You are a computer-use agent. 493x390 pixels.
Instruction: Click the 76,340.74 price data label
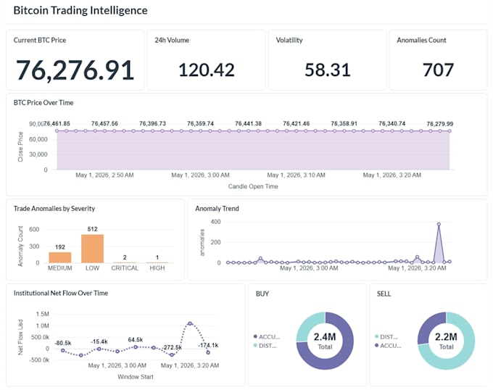tap(391, 123)
